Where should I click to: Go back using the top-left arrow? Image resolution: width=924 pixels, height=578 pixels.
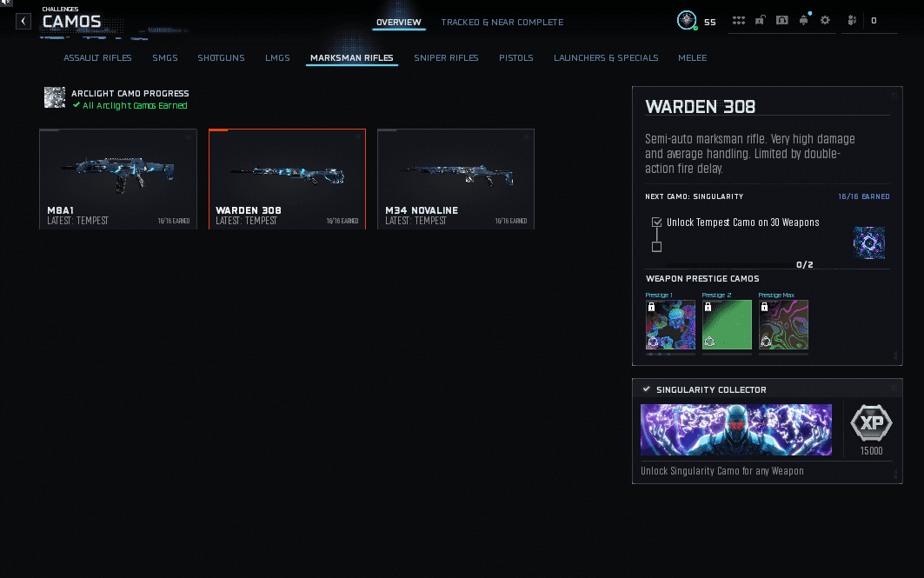pos(24,21)
